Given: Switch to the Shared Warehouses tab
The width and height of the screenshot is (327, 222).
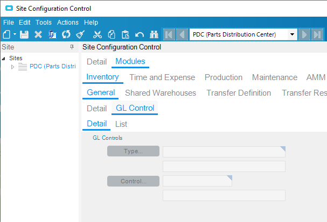Looking at the screenshot, I should pyautogui.click(x=161, y=93).
